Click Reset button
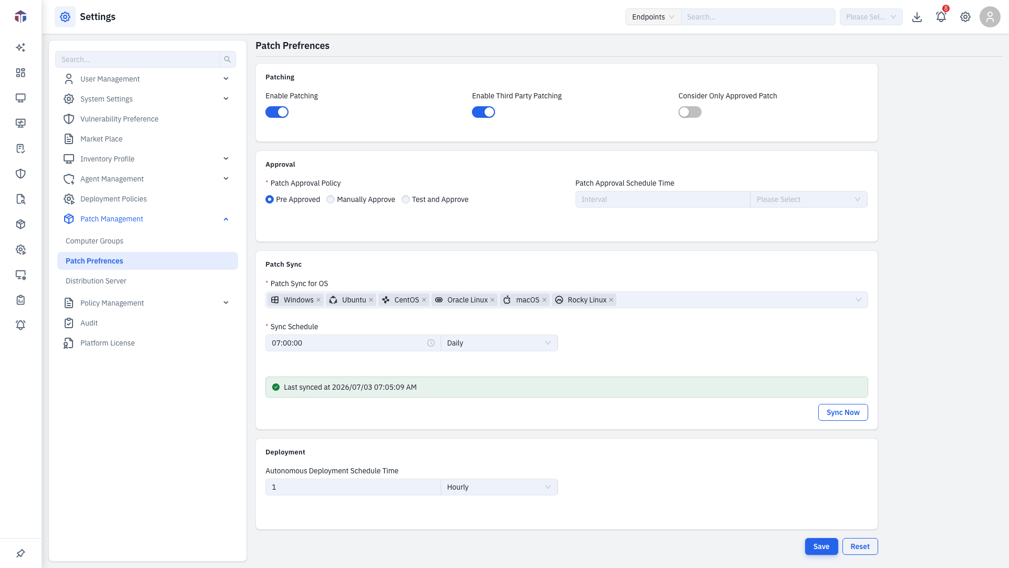The height and width of the screenshot is (568, 1009). 860,546
